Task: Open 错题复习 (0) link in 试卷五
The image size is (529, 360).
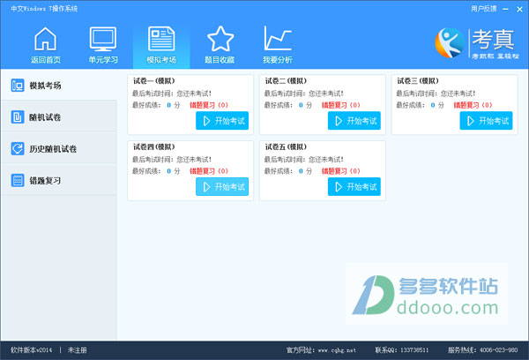Action: tap(340, 170)
